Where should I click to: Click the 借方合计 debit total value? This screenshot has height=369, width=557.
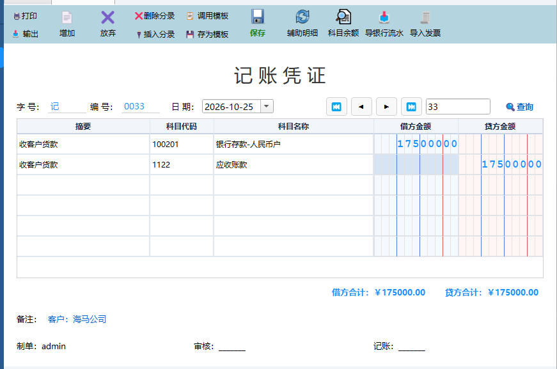(x=400, y=293)
